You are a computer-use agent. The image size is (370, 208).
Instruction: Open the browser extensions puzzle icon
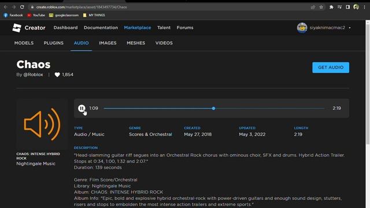pos(331,7)
